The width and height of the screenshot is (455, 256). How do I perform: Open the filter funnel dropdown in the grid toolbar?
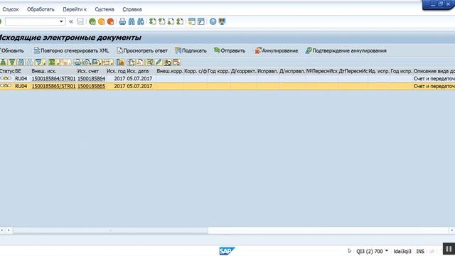(x=41, y=62)
